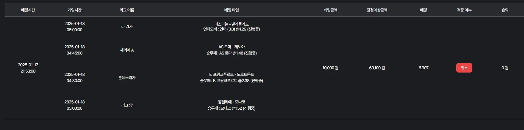Click the 몽펠리에 - 모나코 match entry
524x130 pixels.
coord(232,102)
